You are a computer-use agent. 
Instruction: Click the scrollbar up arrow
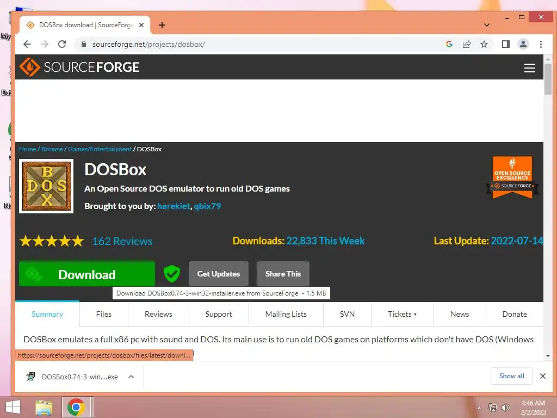pos(548,59)
